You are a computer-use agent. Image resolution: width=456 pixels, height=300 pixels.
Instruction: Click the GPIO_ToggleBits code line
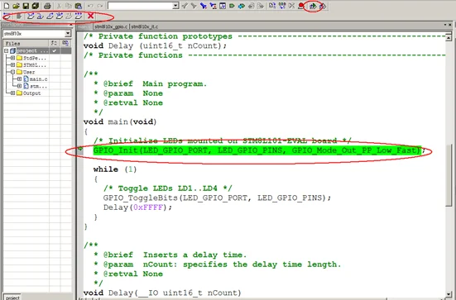[217, 198]
